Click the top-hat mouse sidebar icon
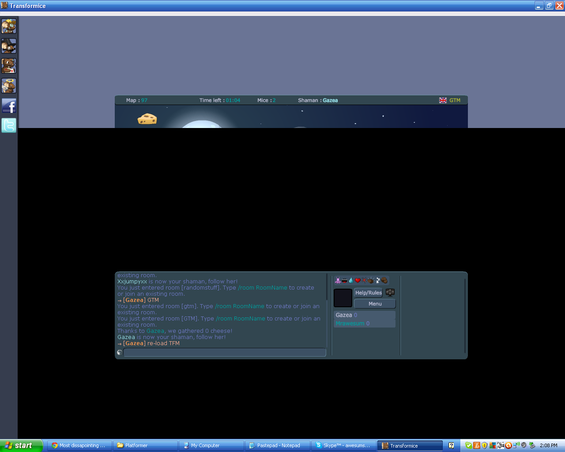 coord(9,46)
